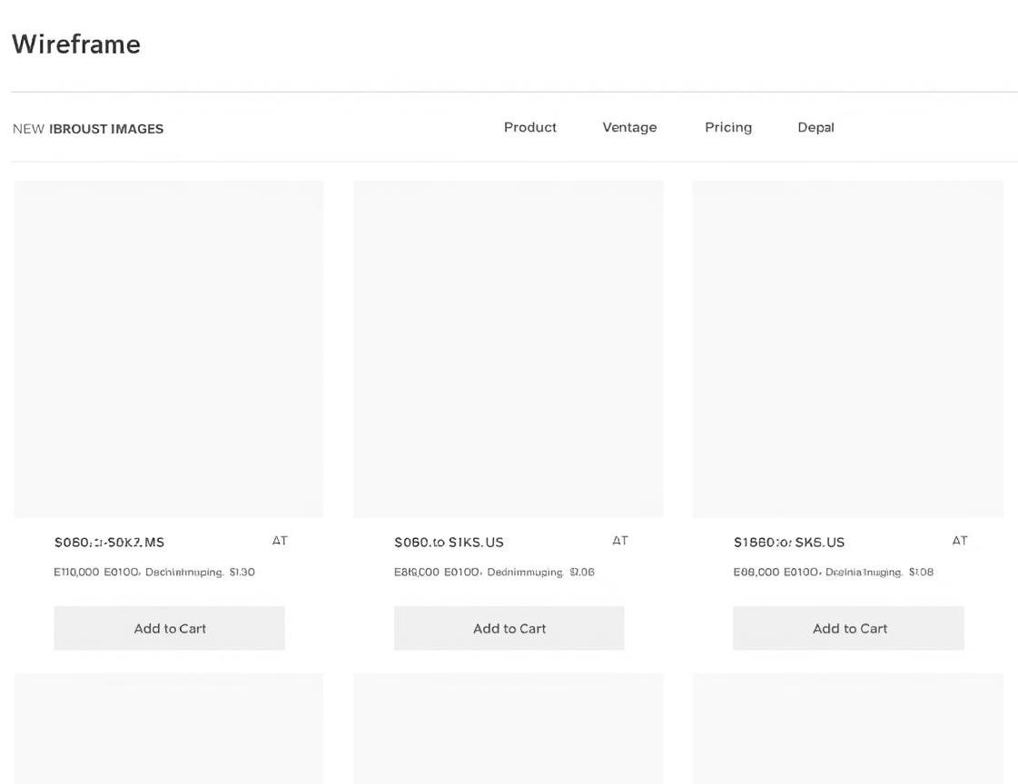Open the Product navigation tab
Screen dimensions: 1018x784
(529, 127)
